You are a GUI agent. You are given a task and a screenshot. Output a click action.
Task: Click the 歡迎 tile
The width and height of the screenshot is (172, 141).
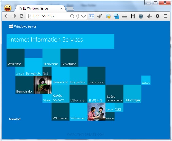coord(47,71)
